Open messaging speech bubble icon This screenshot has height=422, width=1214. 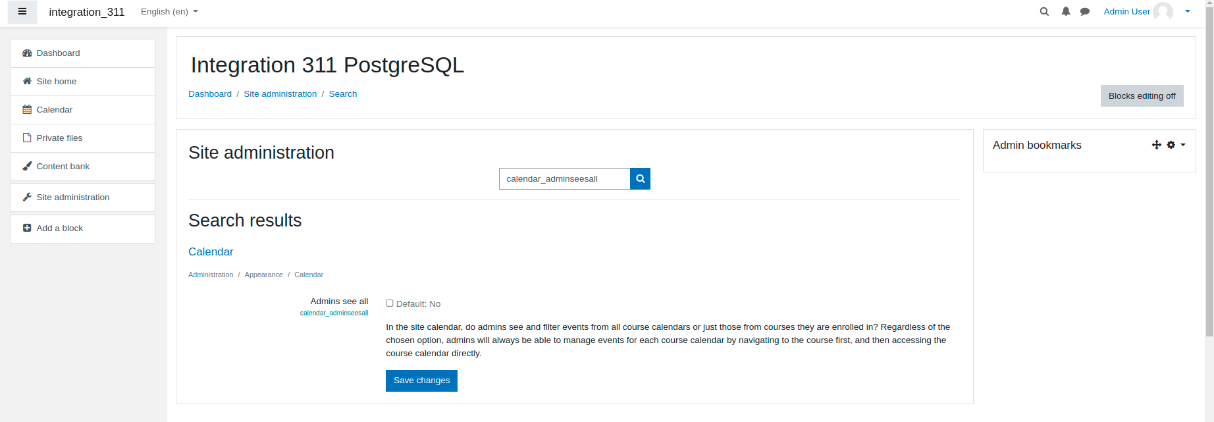point(1085,12)
